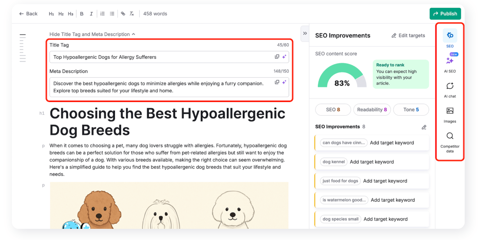
Task: Edit the SEO Improvements list with the pencil icon
Action: 424,127
